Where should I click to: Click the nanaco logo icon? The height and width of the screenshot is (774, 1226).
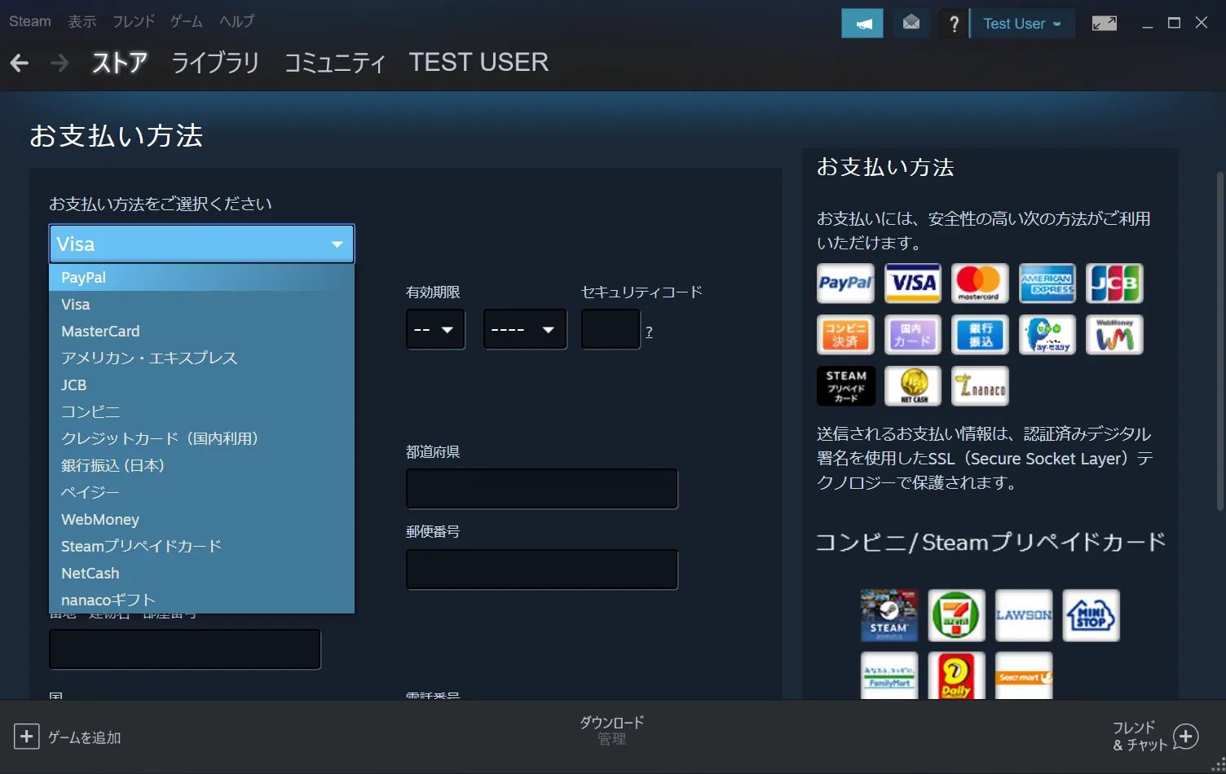[x=980, y=386]
